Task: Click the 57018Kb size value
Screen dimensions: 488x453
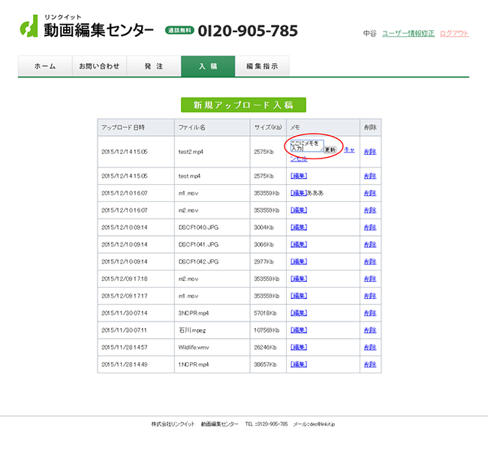Action: pos(265,313)
